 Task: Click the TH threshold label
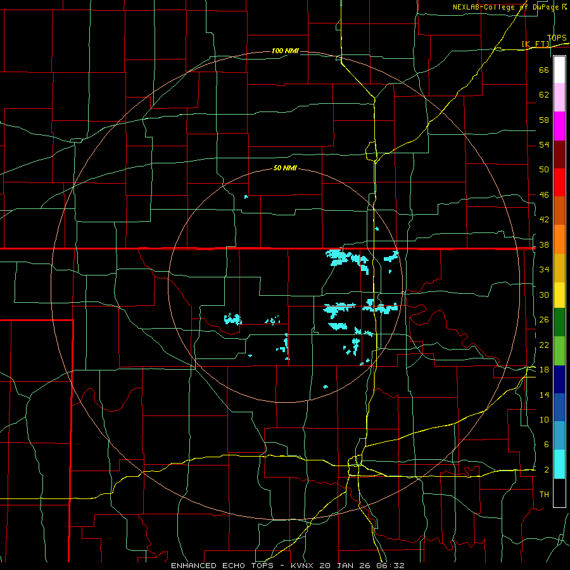point(544,495)
